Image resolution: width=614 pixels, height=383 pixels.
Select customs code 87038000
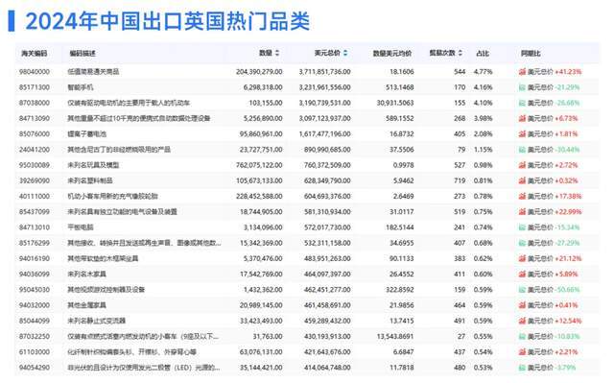(x=35, y=103)
